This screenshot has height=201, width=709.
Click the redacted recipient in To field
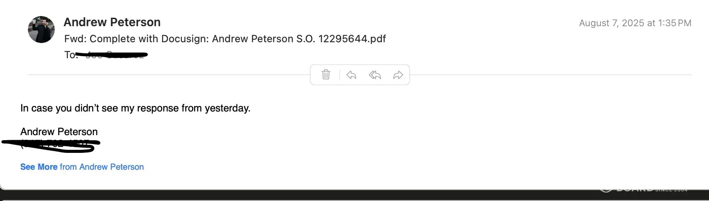click(x=115, y=55)
